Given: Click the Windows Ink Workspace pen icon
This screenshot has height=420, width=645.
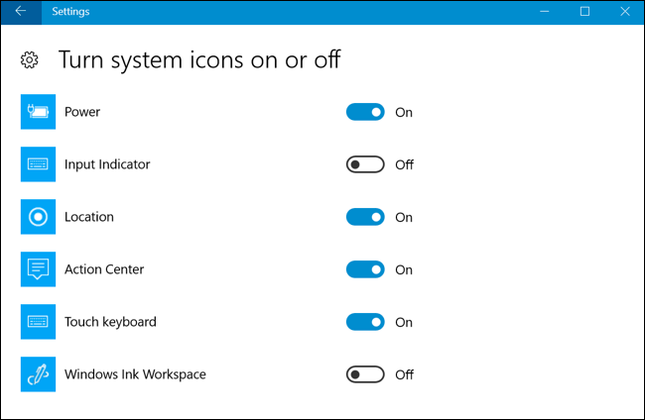Looking at the screenshot, I should 40,374.
